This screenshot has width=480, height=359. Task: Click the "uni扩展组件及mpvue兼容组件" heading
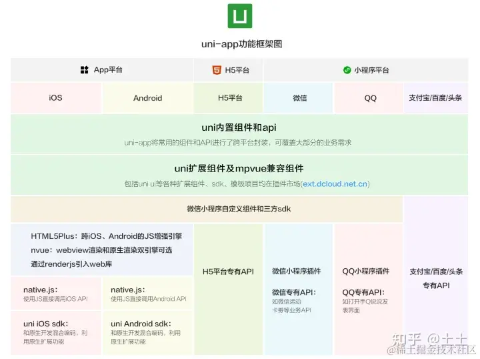tap(239, 168)
